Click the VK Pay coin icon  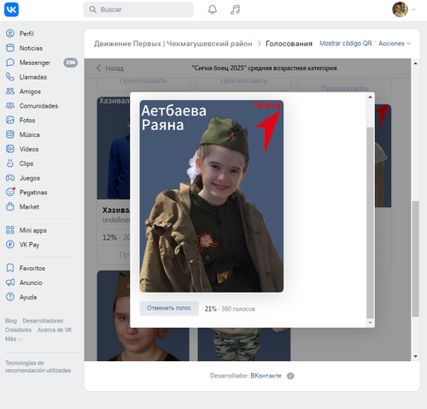coord(10,245)
